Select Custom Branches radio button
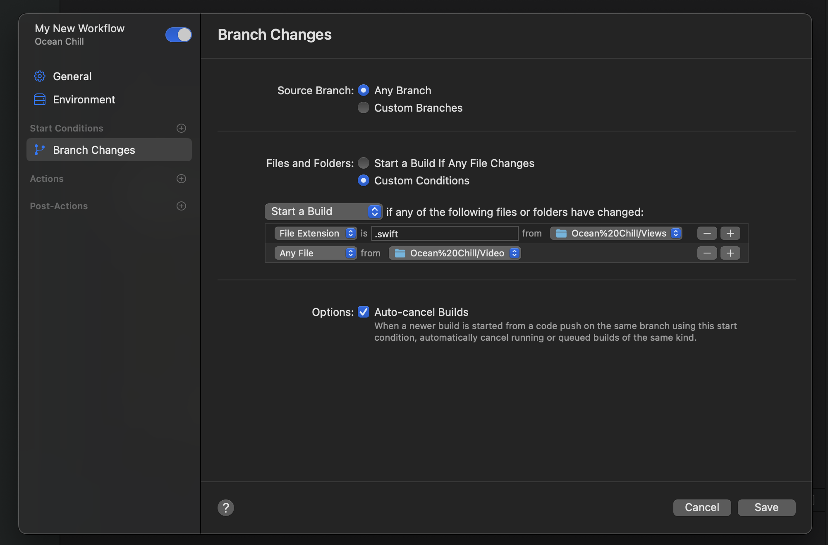 pos(363,108)
